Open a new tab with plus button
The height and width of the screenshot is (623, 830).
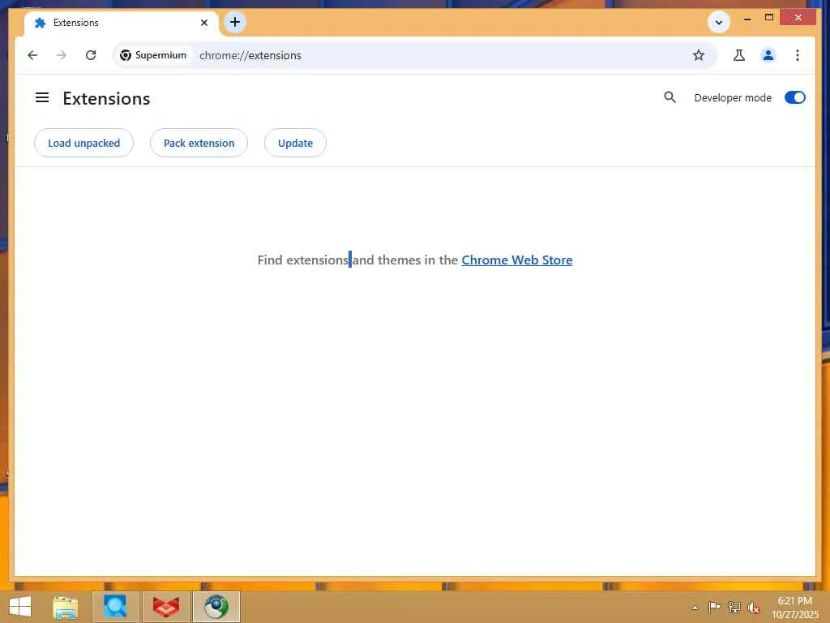point(235,22)
